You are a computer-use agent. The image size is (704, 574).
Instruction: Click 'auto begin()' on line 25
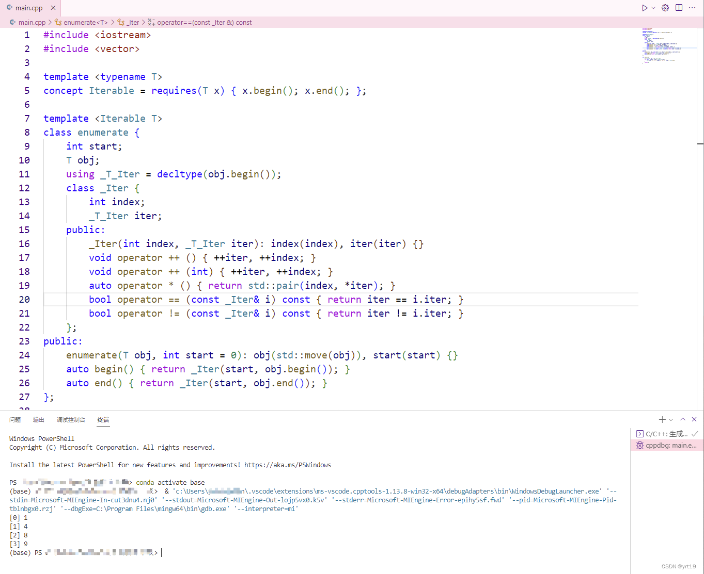(x=100, y=369)
